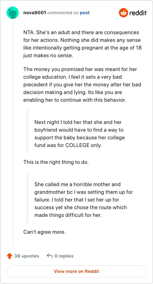This screenshot has width=153, height=284.
Task: Follow the blue "post" link
Action: point(85,13)
